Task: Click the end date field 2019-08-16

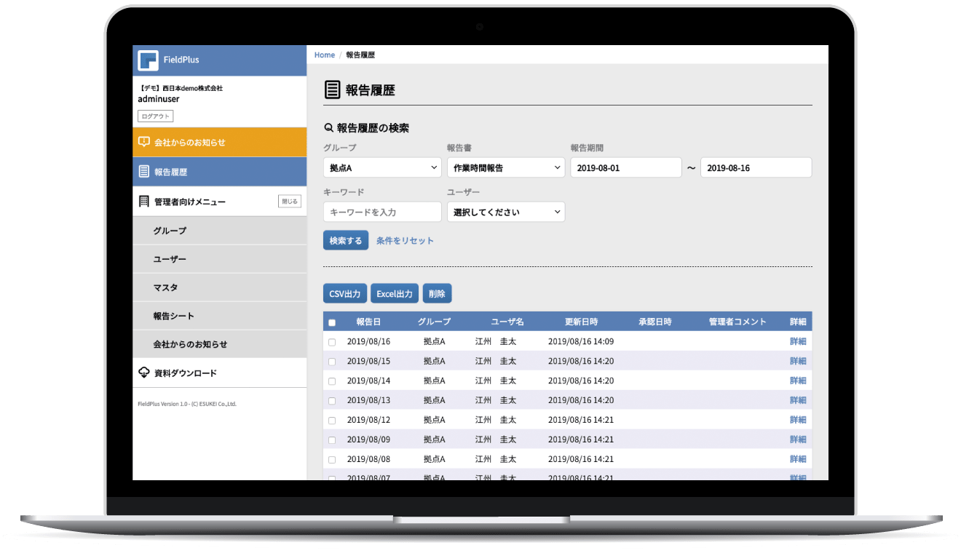Action: (x=756, y=167)
